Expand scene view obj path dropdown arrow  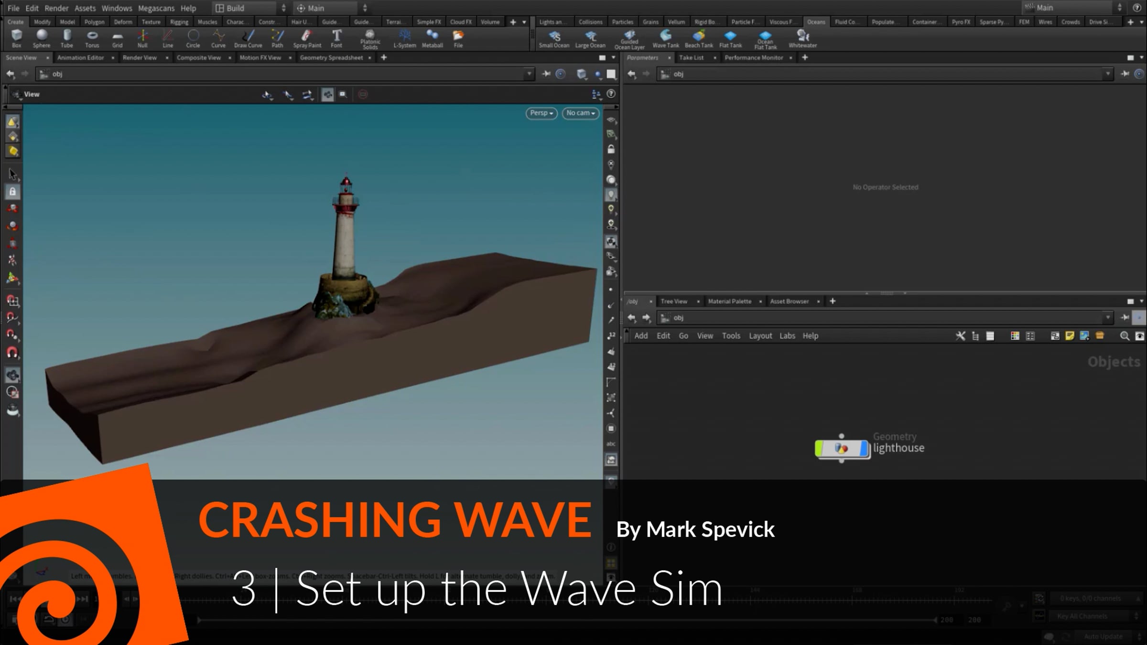click(529, 74)
